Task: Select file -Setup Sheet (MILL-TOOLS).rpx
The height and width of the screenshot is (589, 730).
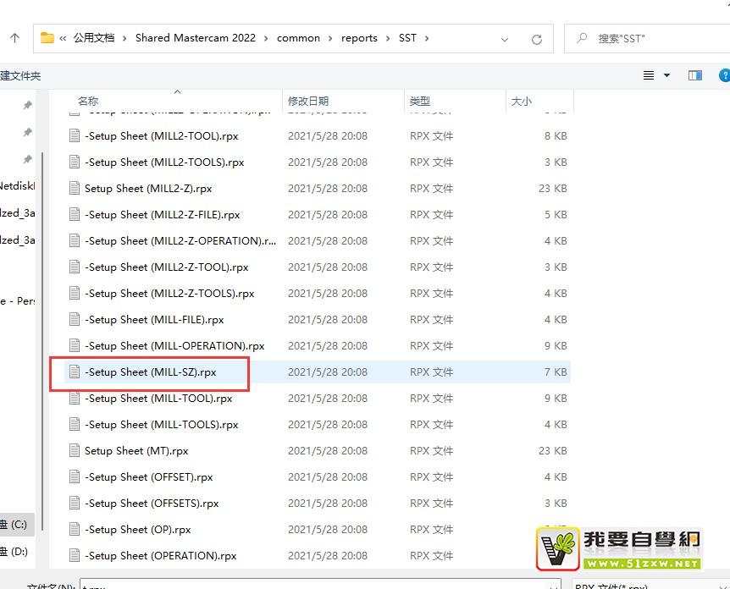Action: pos(162,425)
